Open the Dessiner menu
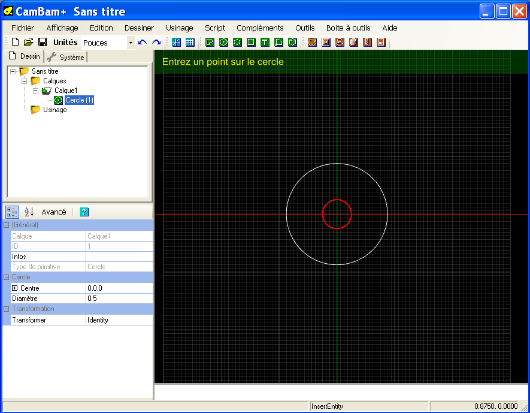Screen dimensions: 530x413 point(139,28)
